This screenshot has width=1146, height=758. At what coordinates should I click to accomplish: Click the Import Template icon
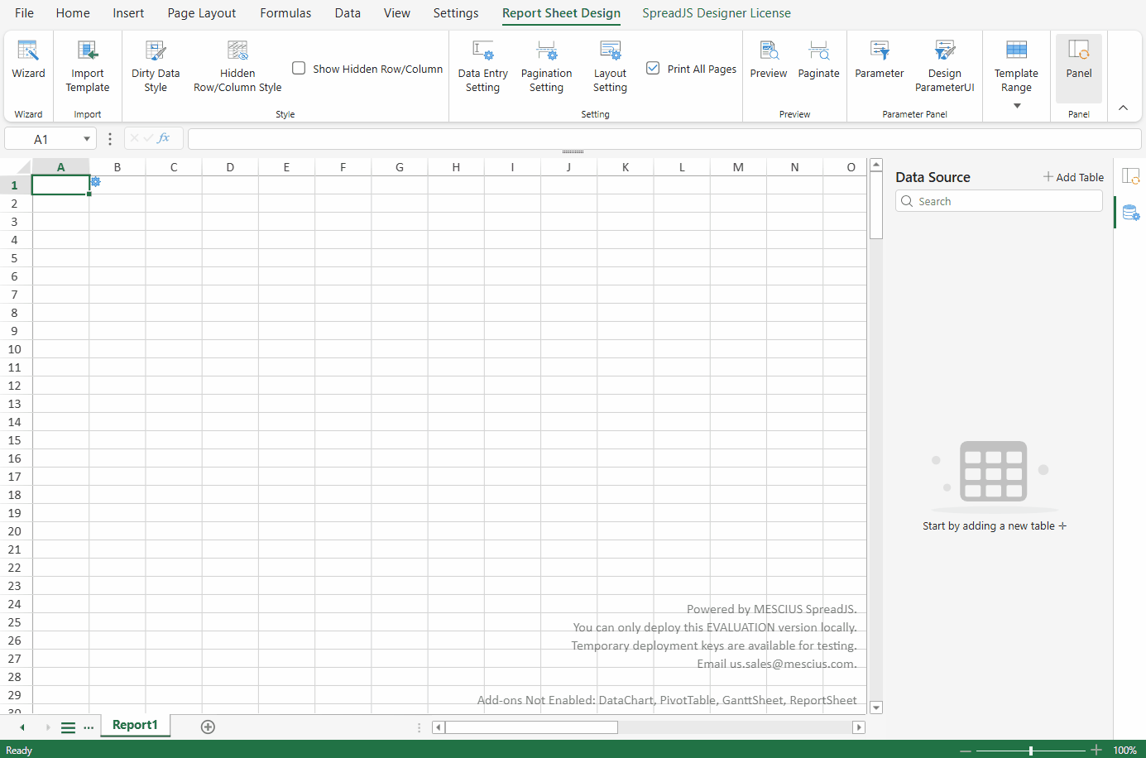pyautogui.click(x=87, y=50)
